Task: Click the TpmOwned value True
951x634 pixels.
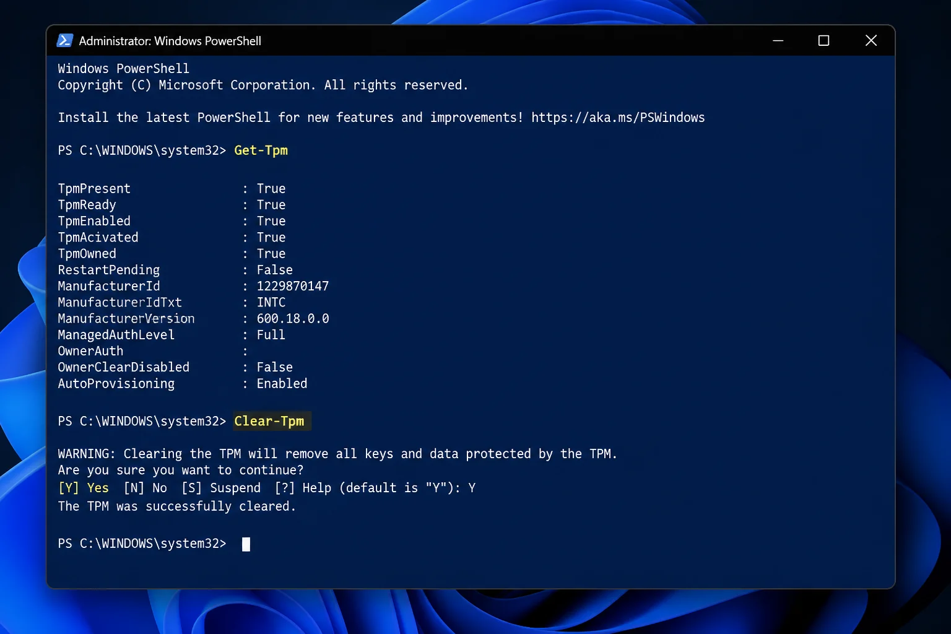Action: [x=271, y=254]
